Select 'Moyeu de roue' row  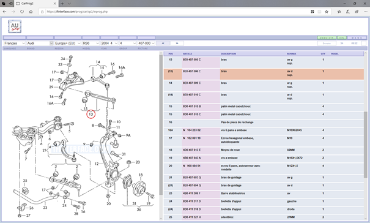tap(264, 150)
